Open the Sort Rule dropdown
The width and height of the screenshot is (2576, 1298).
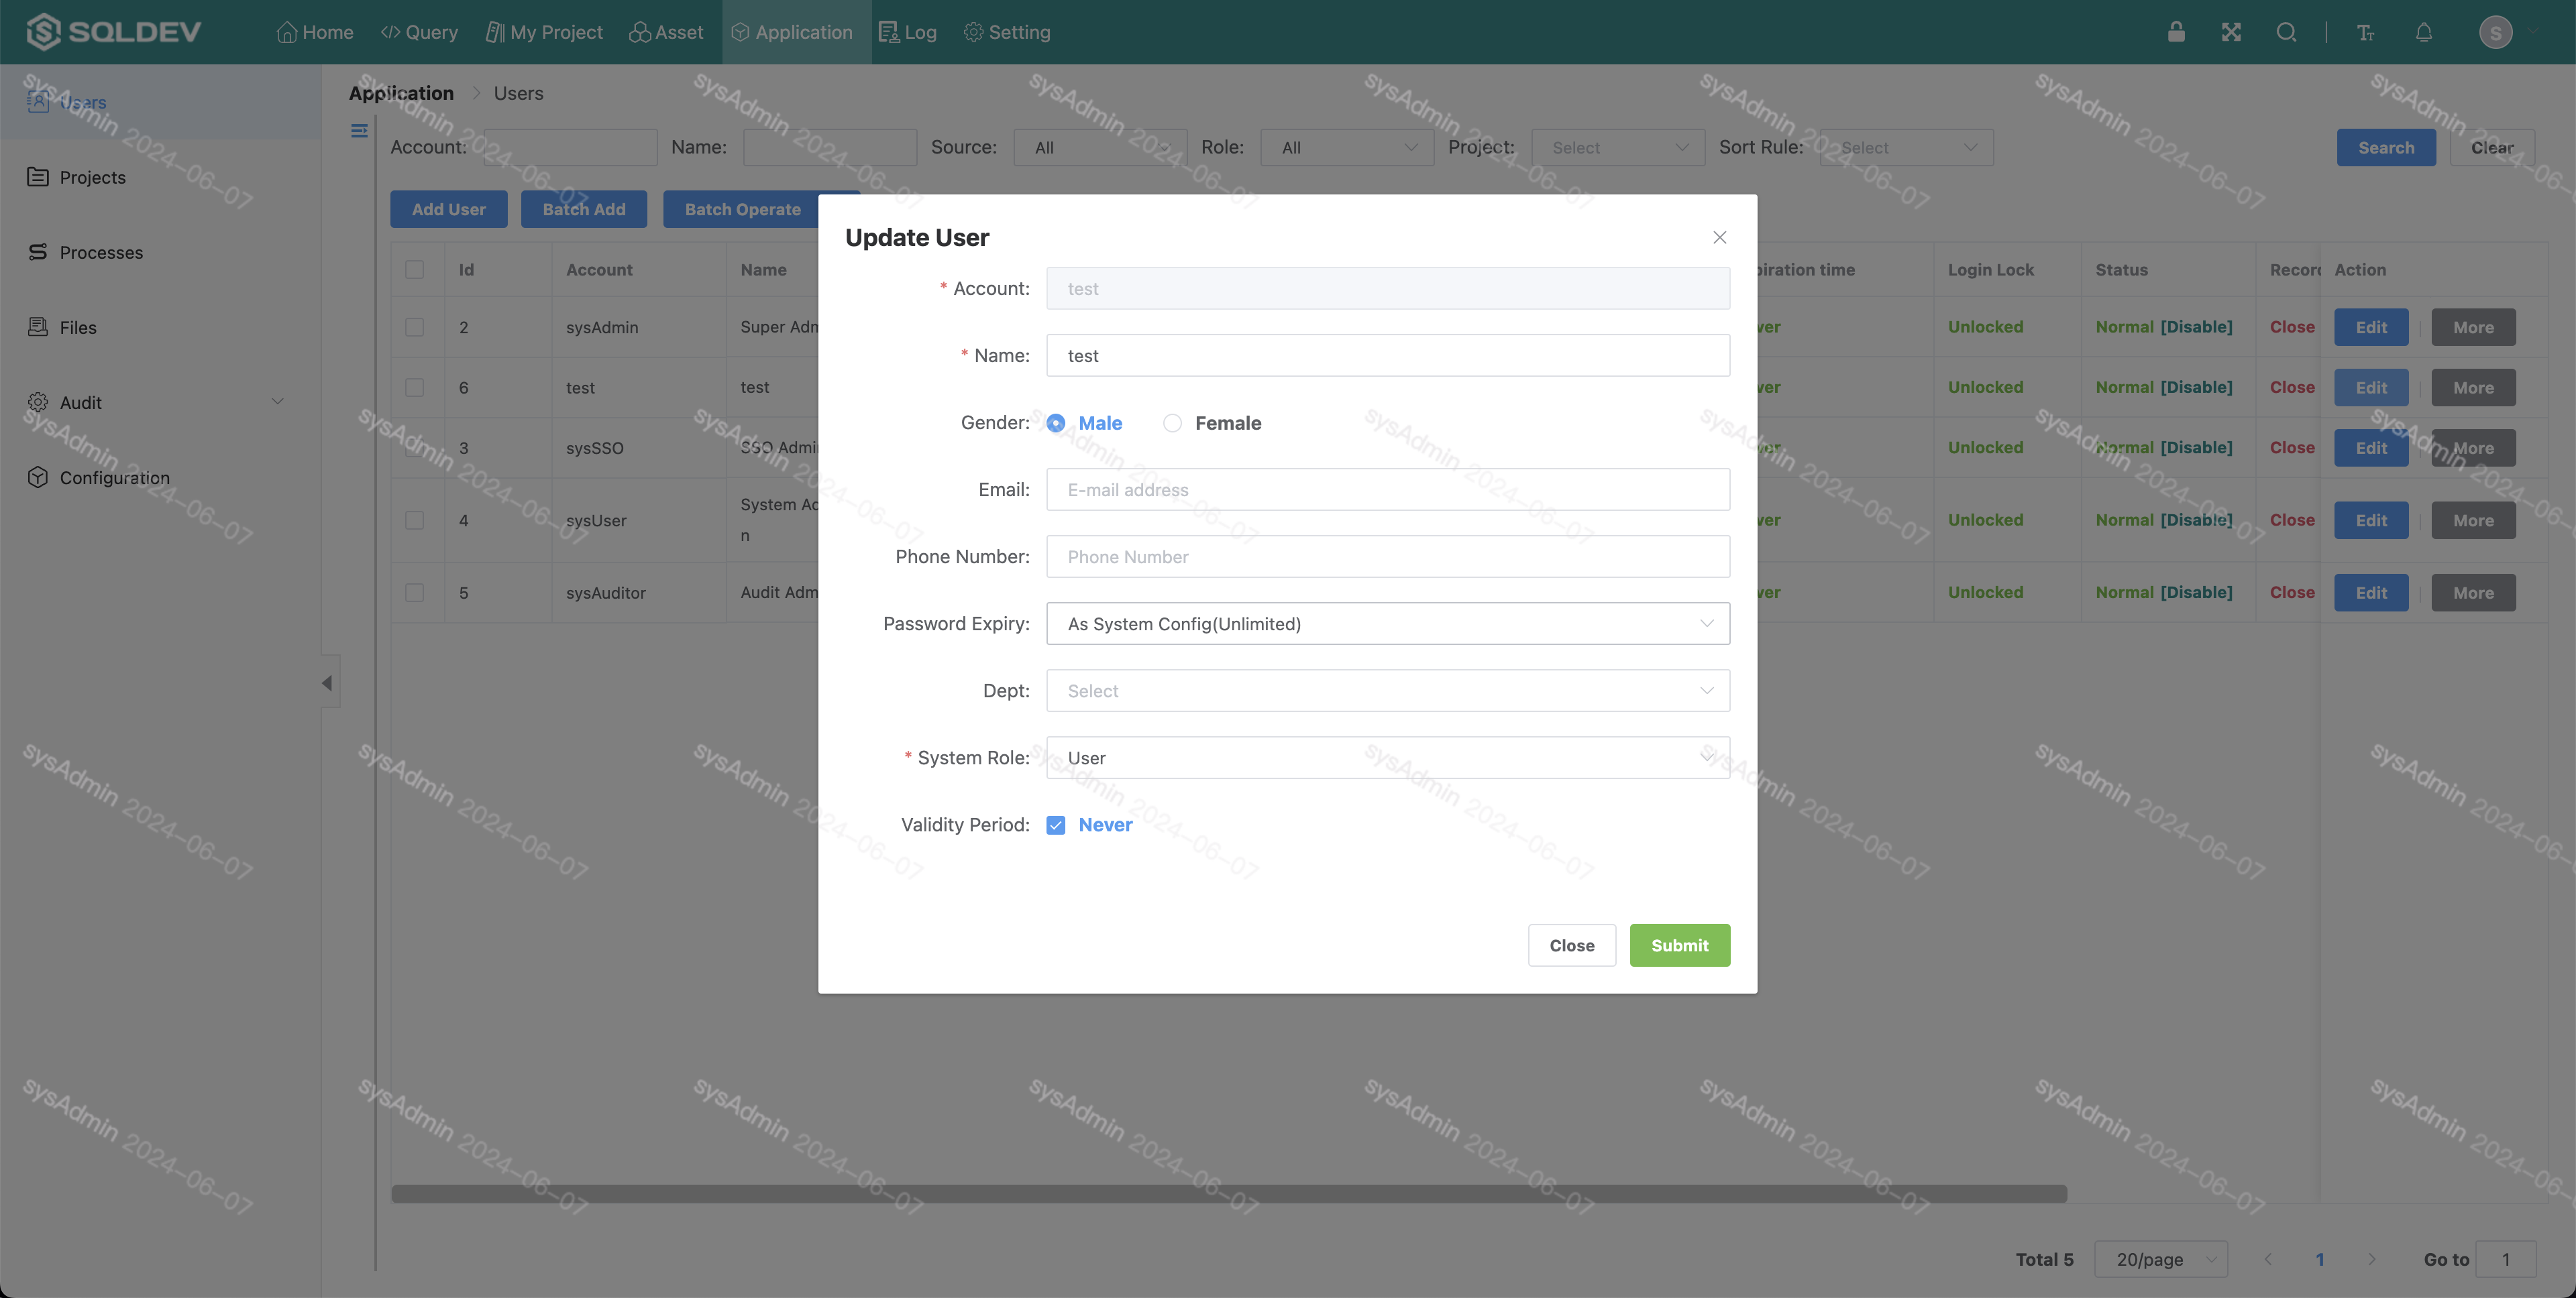coord(1907,147)
